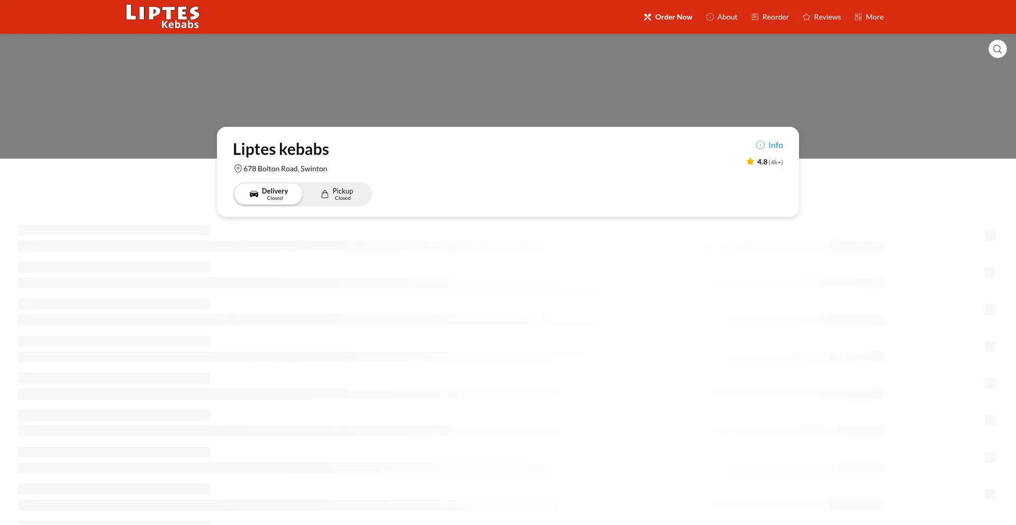This screenshot has width=1016, height=525.
Task: Expand the More menu label
Action: coord(874,17)
